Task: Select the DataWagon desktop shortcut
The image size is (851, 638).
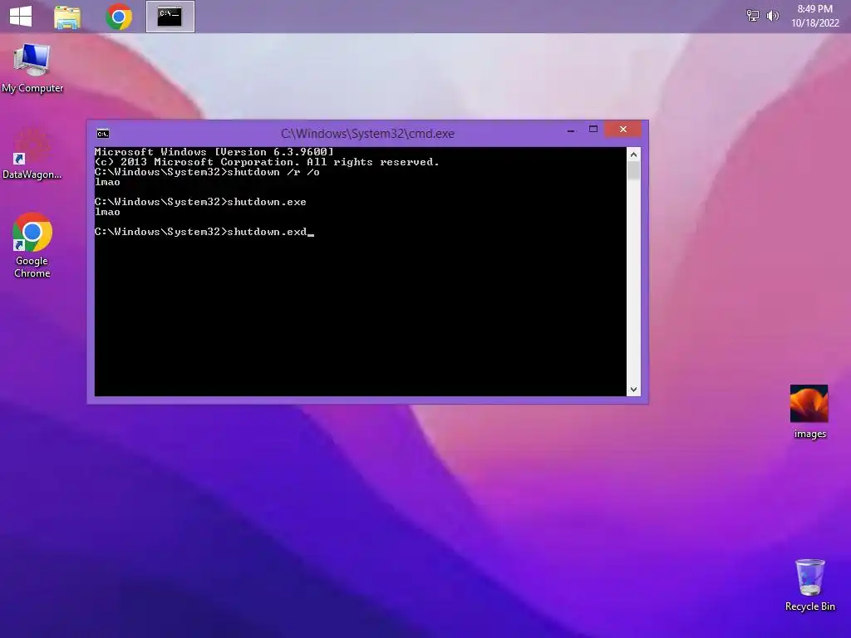Action: click(32, 154)
